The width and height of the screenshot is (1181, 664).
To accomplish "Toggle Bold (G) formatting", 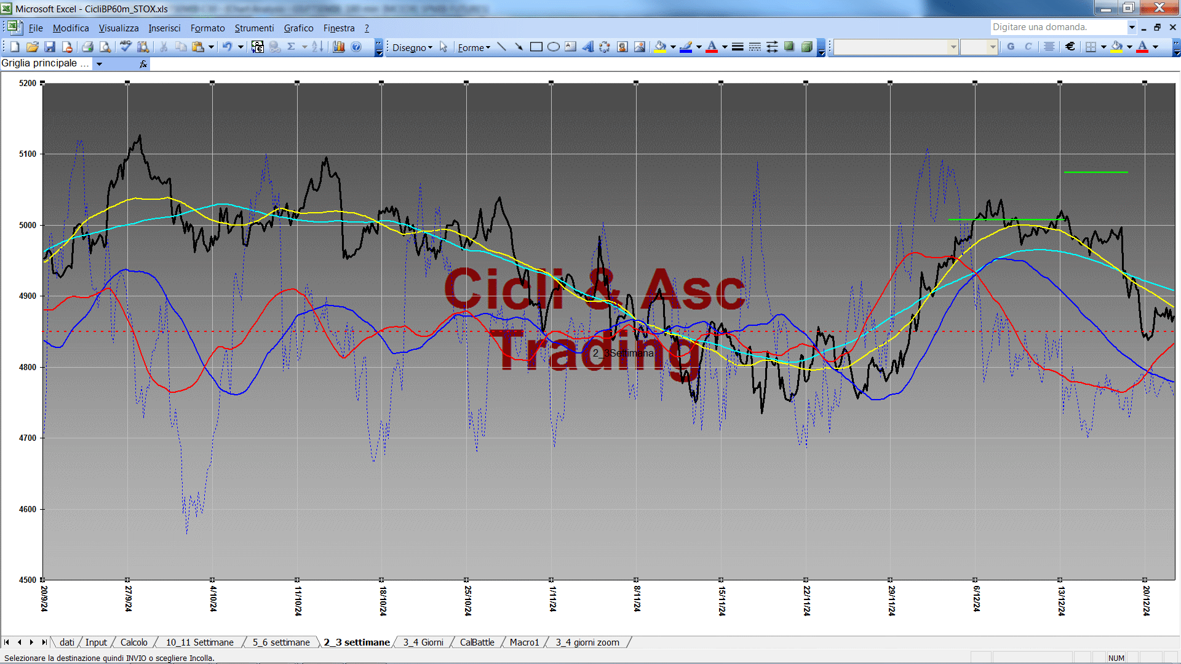I will pyautogui.click(x=1011, y=47).
